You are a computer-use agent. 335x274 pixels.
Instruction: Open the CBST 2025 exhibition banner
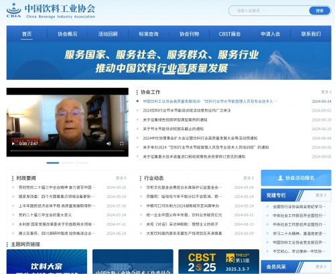(x=218, y=261)
